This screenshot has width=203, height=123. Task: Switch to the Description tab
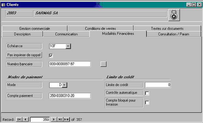tap(22, 34)
